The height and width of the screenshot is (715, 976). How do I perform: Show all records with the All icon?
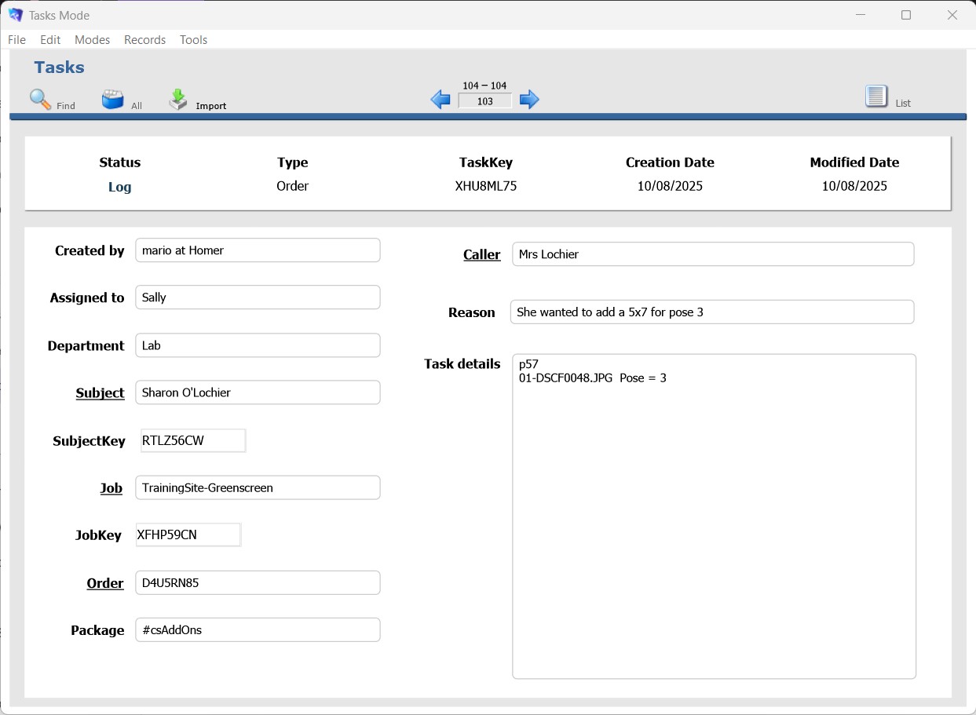coord(113,100)
